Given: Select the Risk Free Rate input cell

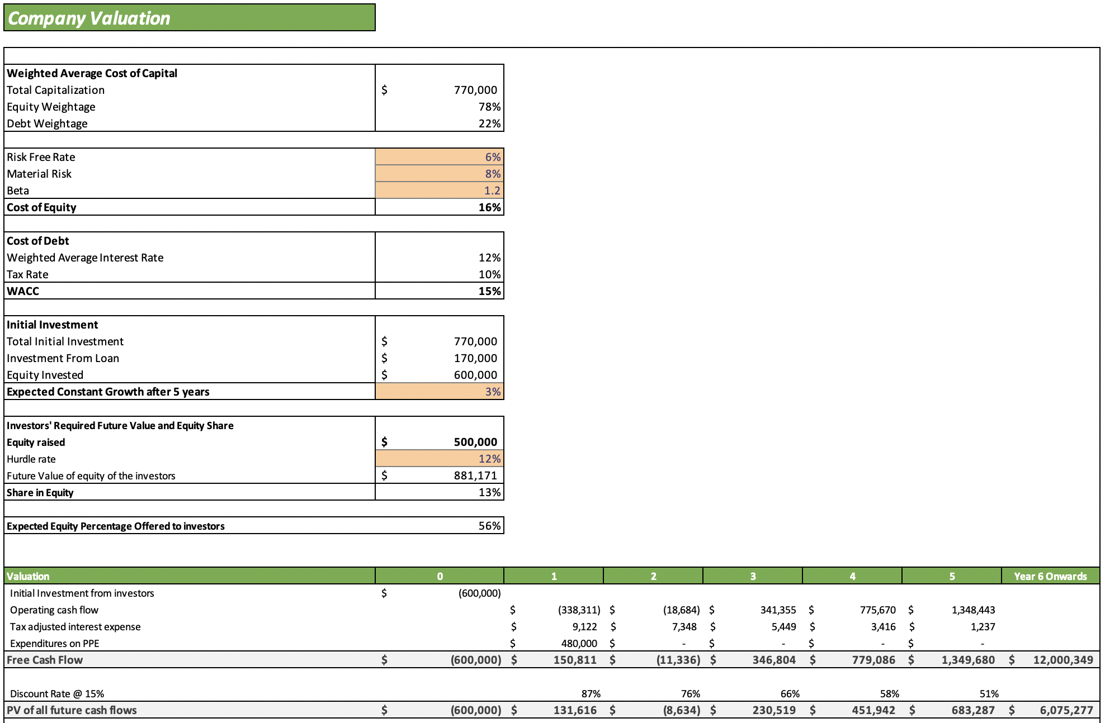Looking at the screenshot, I should coord(440,157).
